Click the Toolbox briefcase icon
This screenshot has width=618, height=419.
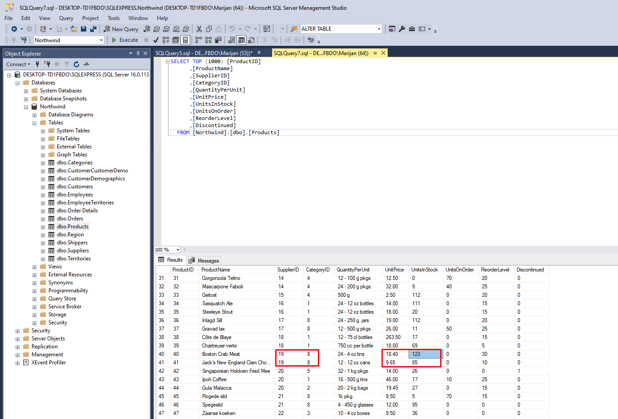coord(412,29)
